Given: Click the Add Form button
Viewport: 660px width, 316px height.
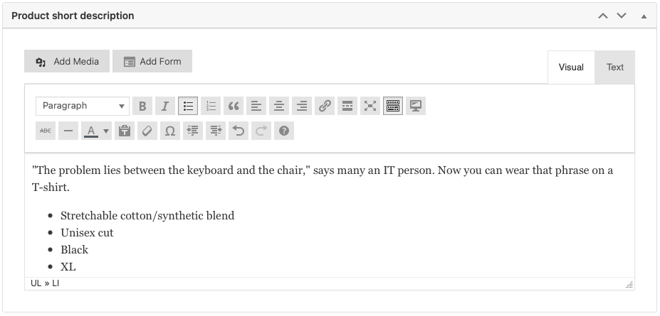Looking at the screenshot, I should tap(152, 62).
